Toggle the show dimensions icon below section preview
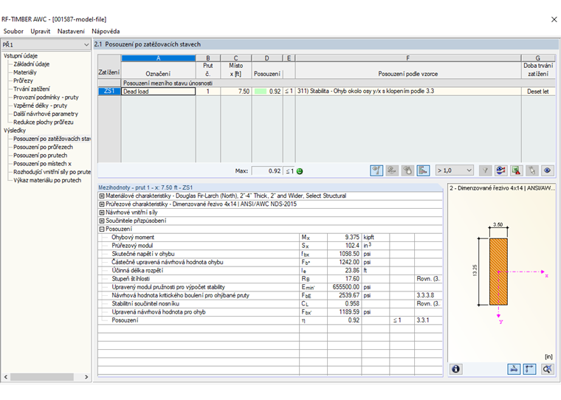 pyautogui.click(x=514, y=368)
